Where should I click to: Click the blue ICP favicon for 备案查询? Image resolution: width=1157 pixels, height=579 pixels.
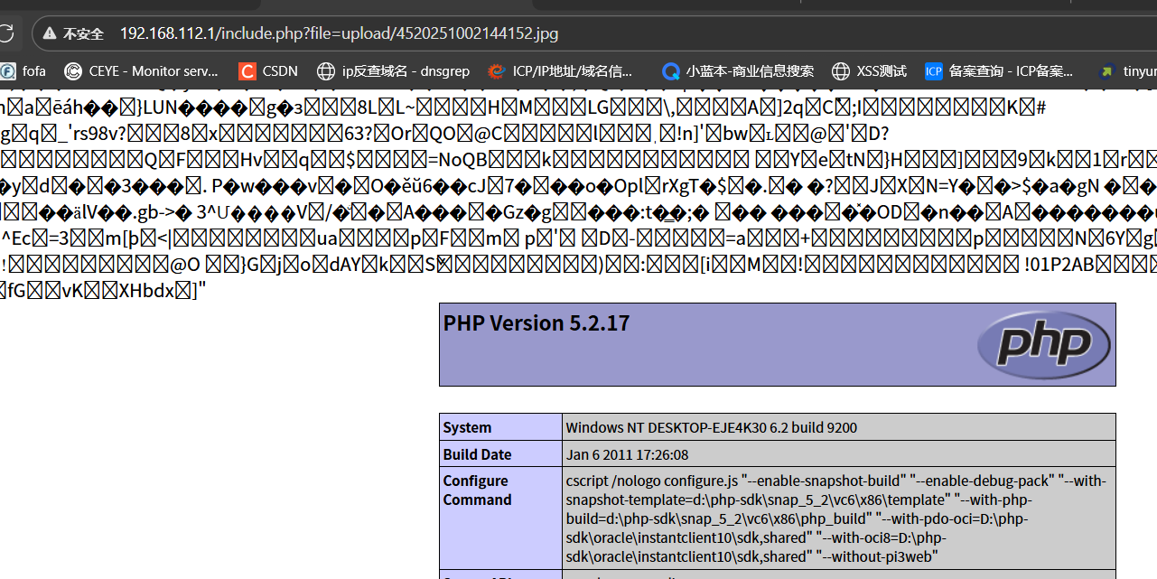tap(934, 70)
